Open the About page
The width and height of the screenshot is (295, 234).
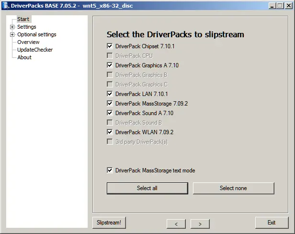tap(24, 57)
